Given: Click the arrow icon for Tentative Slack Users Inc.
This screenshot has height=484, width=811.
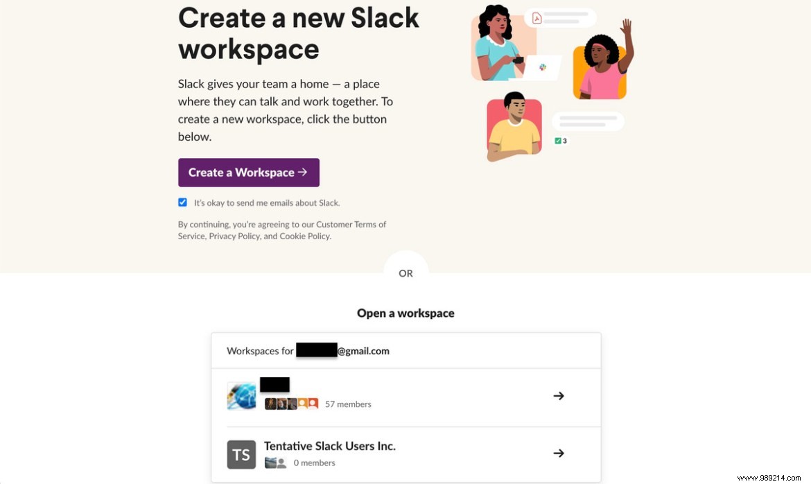Looking at the screenshot, I should click(559, 453).
